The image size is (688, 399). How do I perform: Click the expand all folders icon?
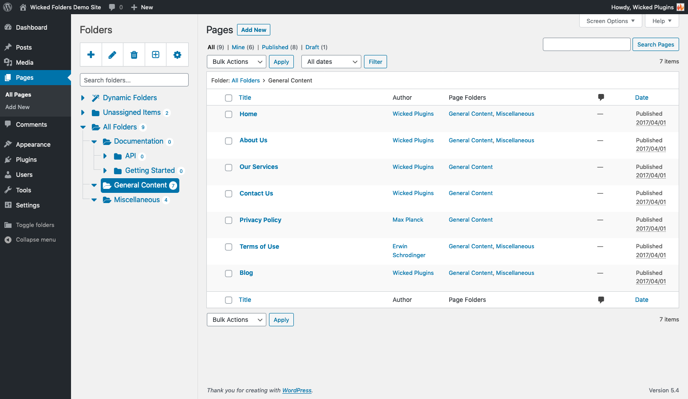tap(155, 55)
